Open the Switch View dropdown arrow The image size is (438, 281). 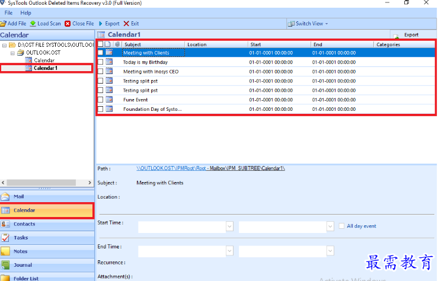(327, 24)
